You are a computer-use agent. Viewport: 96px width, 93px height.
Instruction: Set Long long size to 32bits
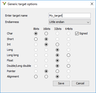coord(57,55)
